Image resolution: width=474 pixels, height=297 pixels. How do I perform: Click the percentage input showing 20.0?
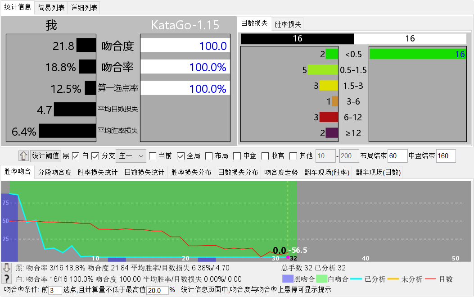[x=158, y=290]
